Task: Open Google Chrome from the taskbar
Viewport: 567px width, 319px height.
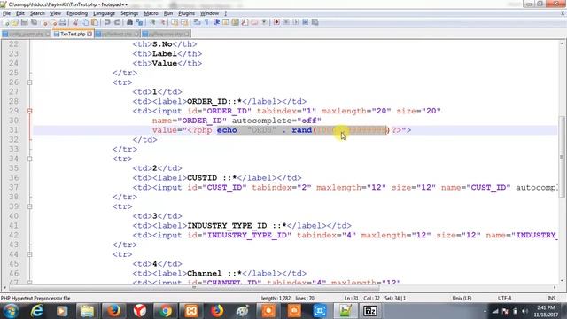Action: coord(166,311)
